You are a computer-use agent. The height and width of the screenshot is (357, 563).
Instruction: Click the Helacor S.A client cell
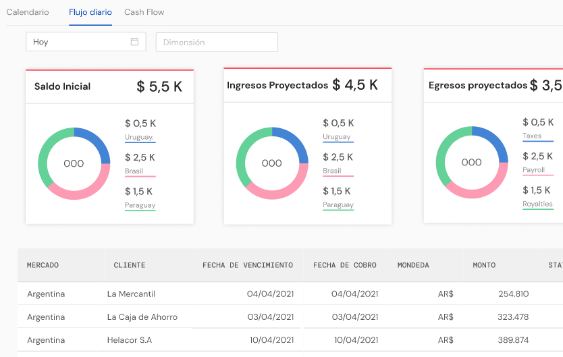click(x=130, y=339)
